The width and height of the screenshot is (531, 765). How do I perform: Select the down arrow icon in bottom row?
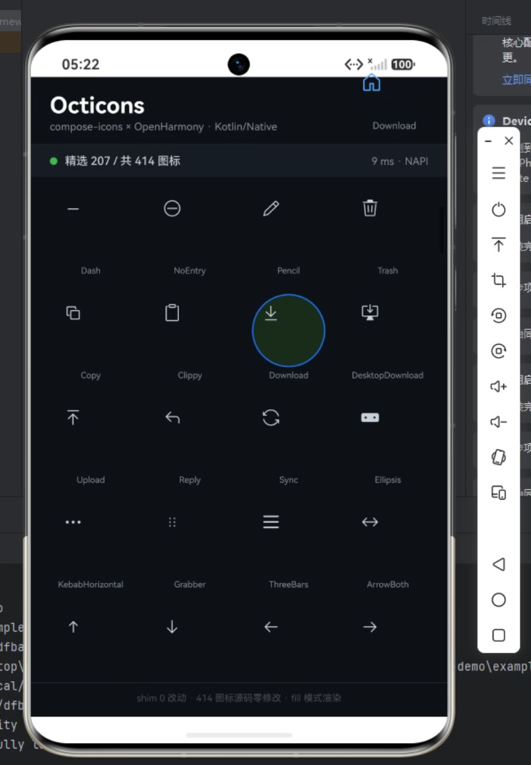tap(172, 627)
